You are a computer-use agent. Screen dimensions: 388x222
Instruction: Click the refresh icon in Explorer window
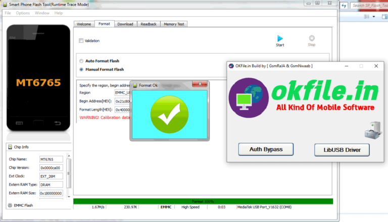[344, 6]
